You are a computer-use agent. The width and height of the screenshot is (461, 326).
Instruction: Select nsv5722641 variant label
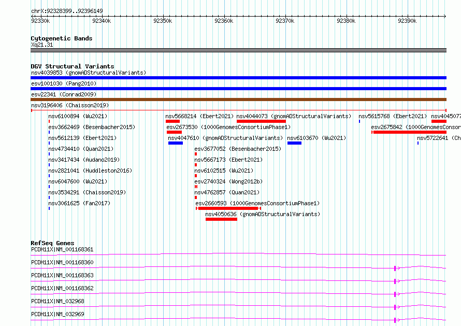439,138
